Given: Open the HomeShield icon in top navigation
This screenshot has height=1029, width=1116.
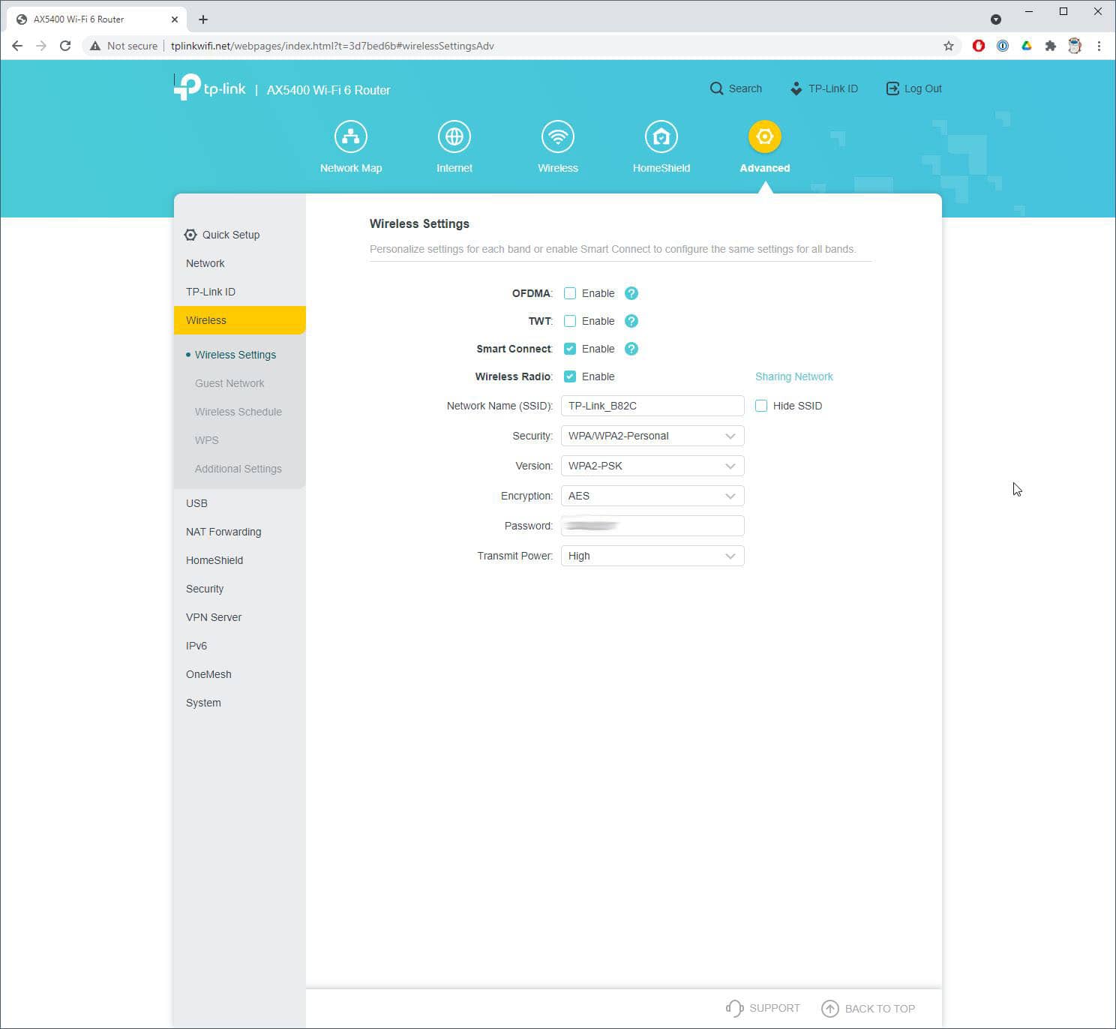Looking at the screenshot, I should pyautogui.click(x=661, y=136).
